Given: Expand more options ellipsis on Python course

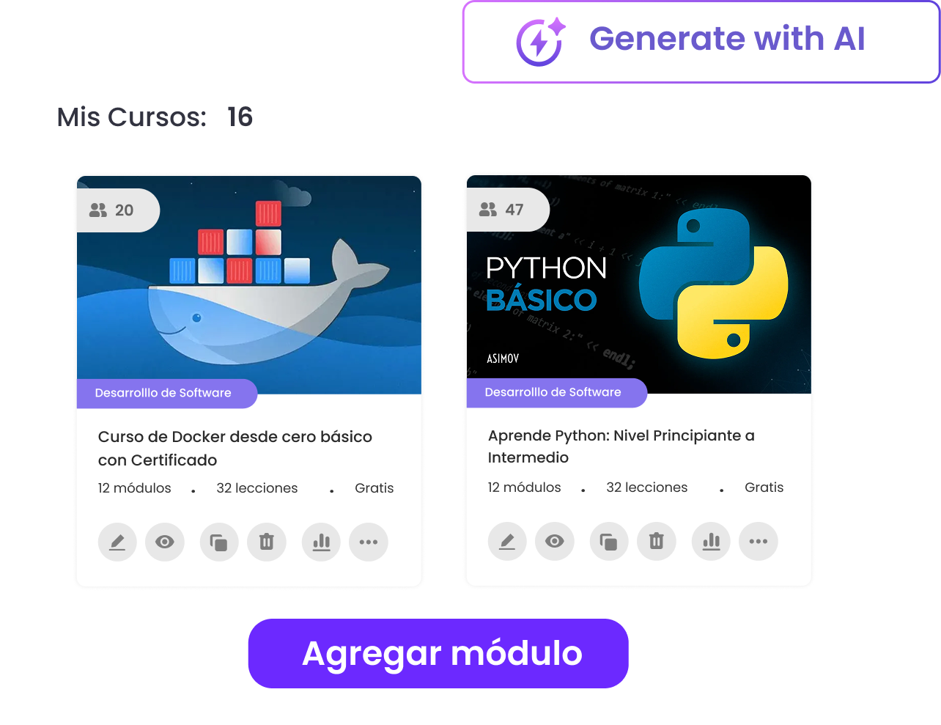Looking at the screenshot, I should [x=759, y=542].
